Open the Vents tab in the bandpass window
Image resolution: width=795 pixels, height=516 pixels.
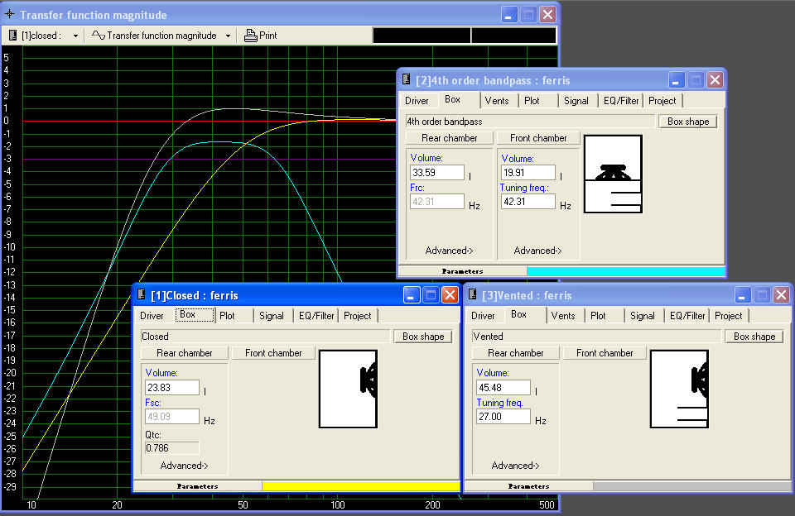[497, 101]
